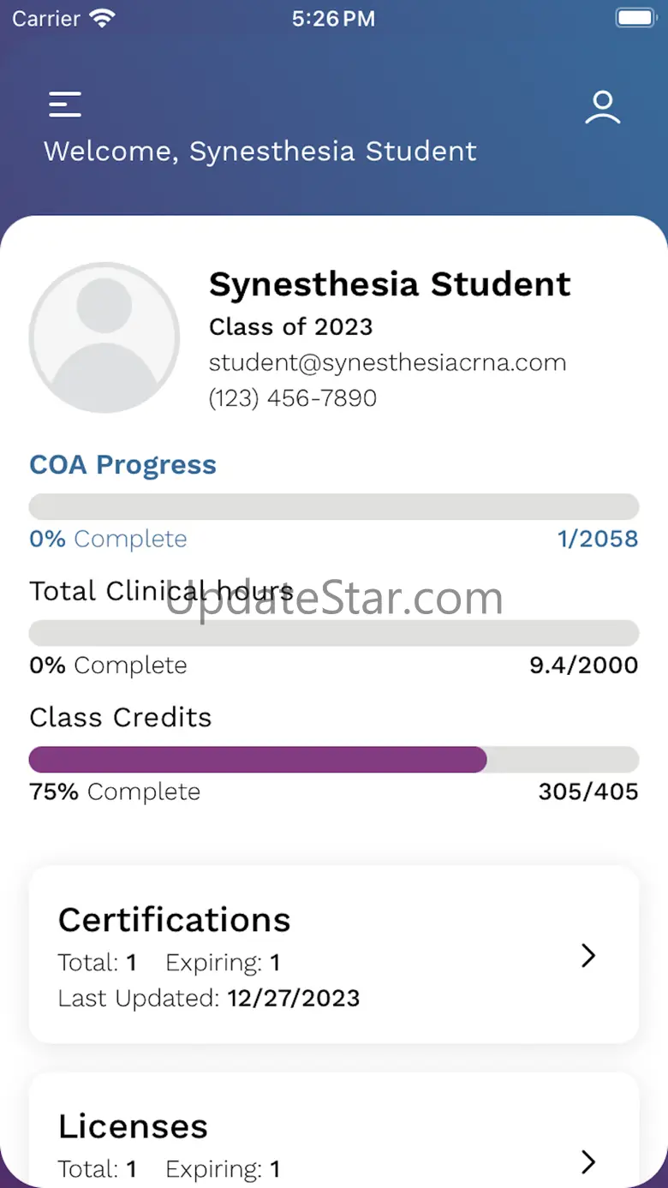Screen dimensions: 668x1188
Task: Tap the Wi-Fi status icon
Action: click(102, 19)
